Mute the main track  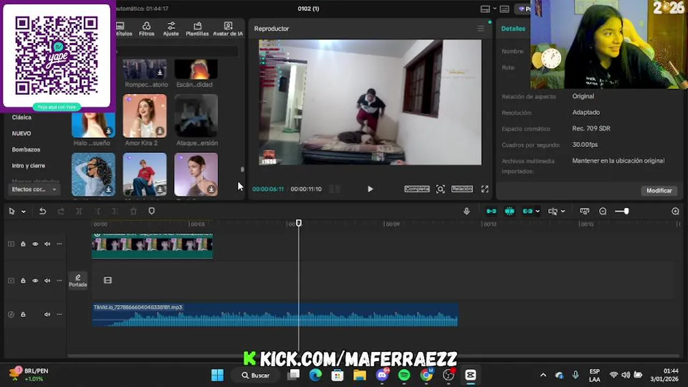(x=47, y=281)
